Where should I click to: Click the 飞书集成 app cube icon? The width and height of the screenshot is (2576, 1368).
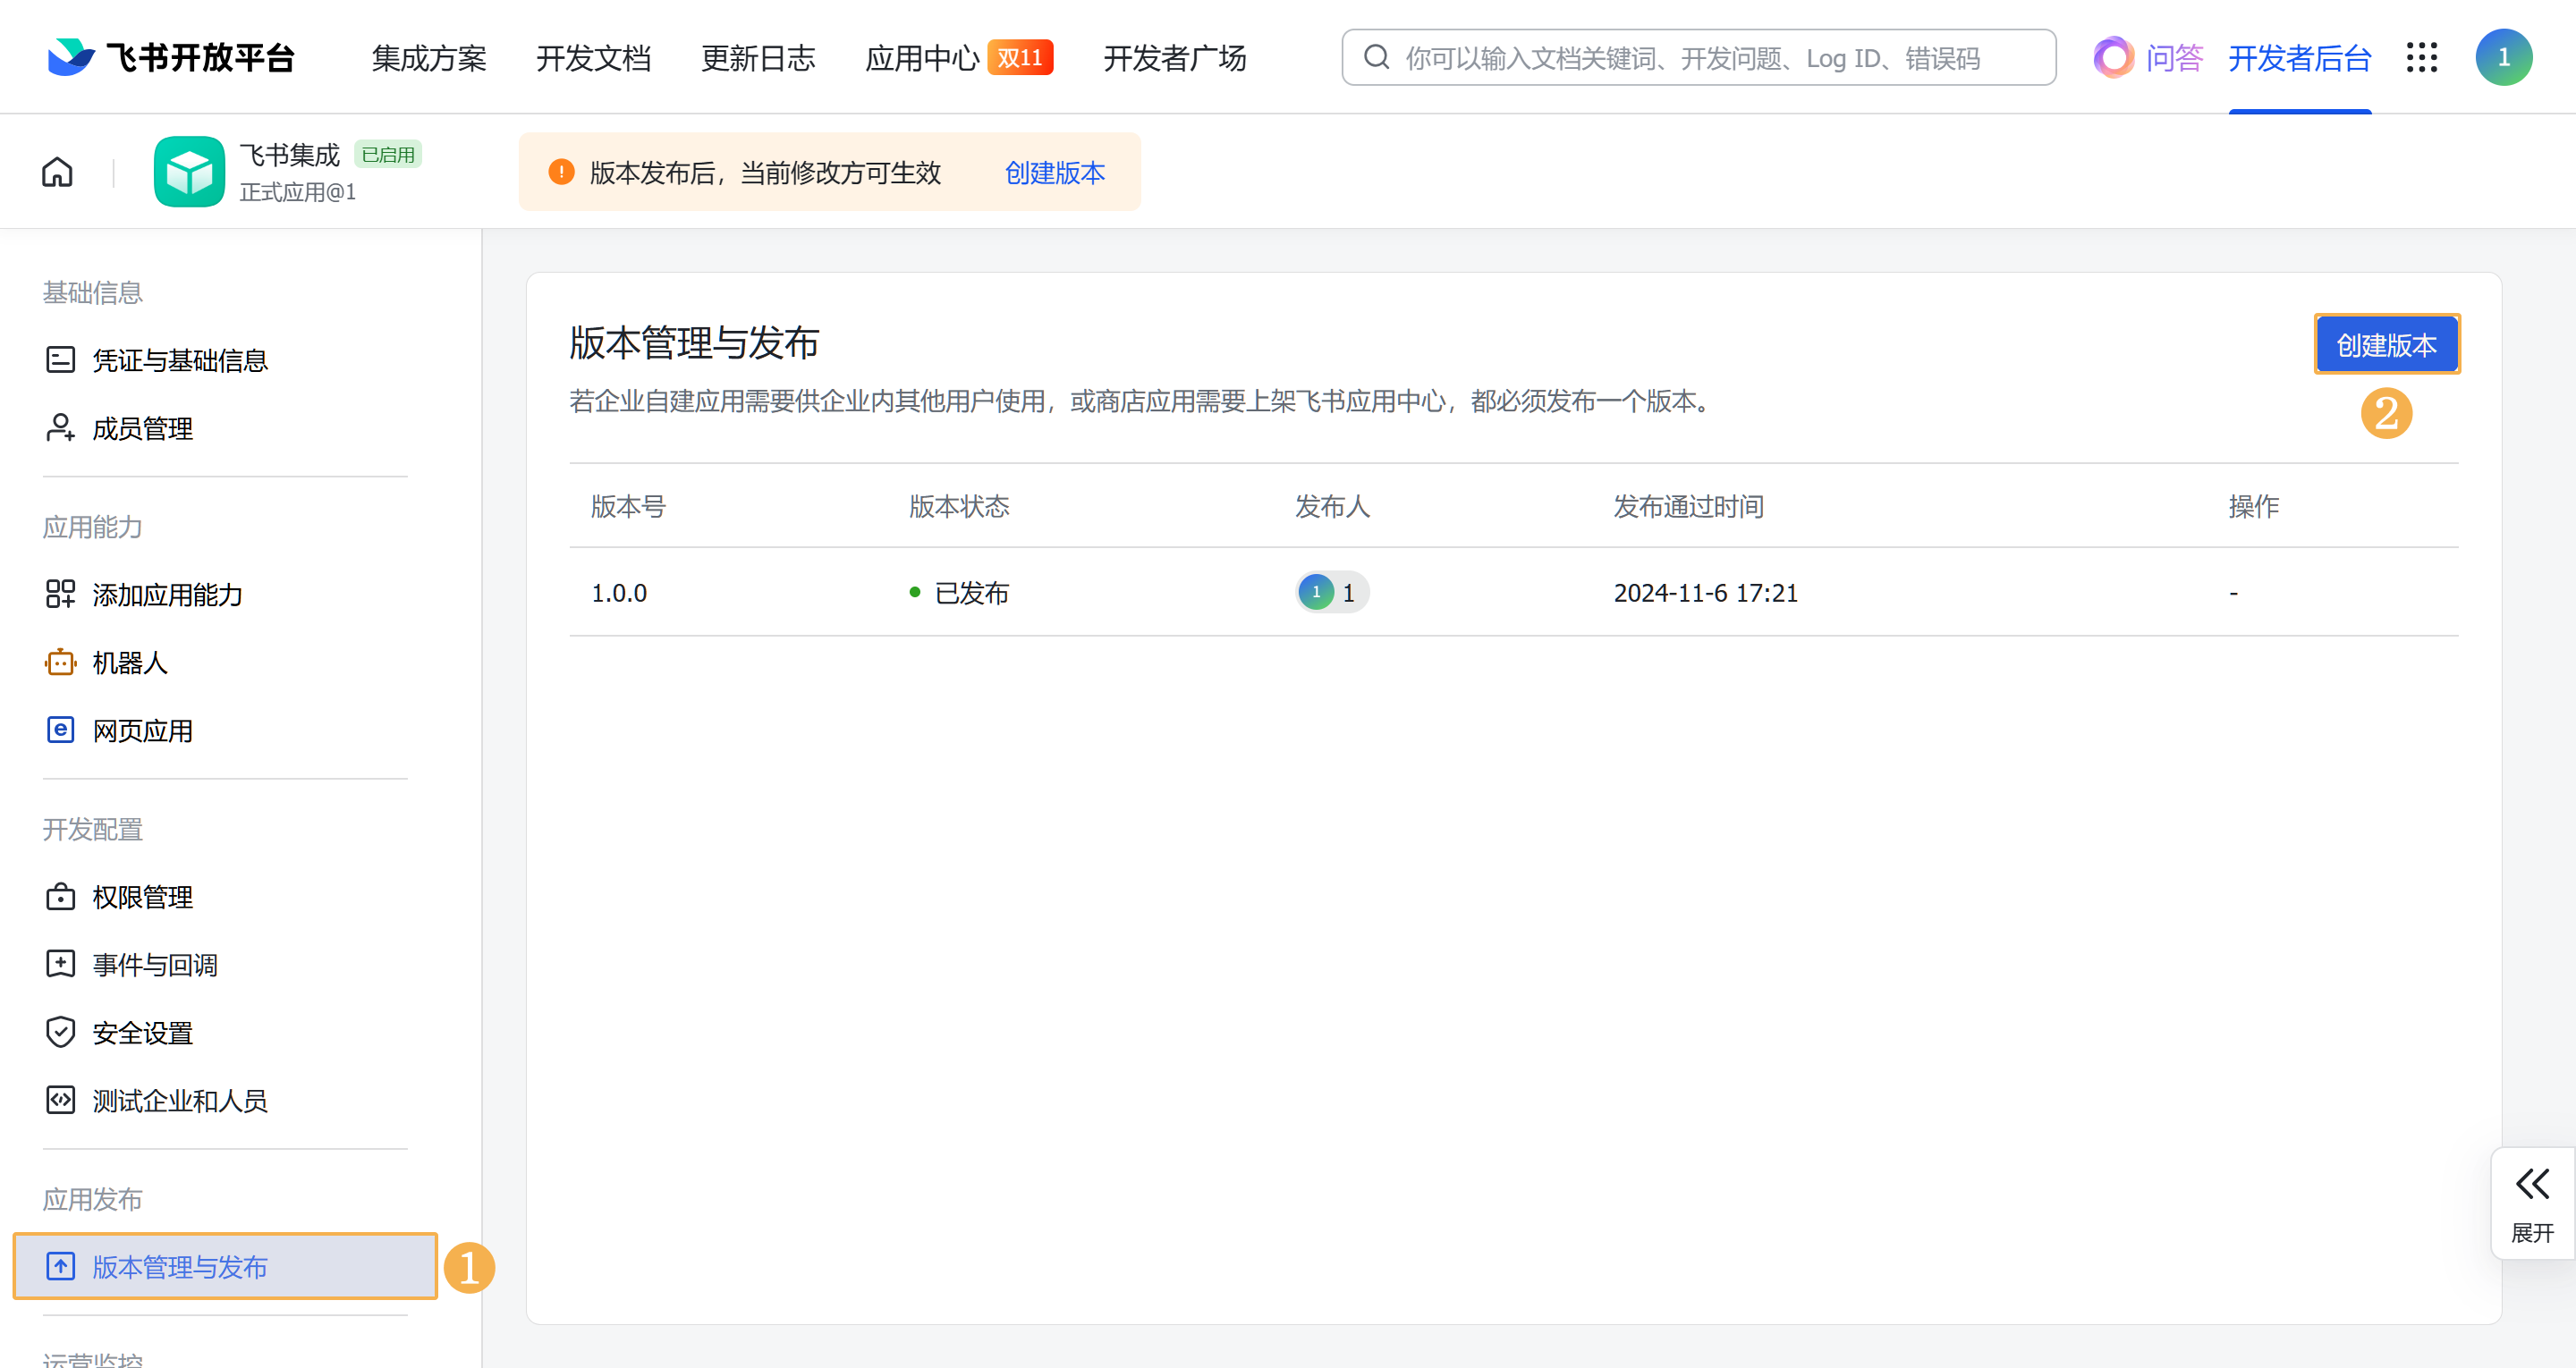189,172
